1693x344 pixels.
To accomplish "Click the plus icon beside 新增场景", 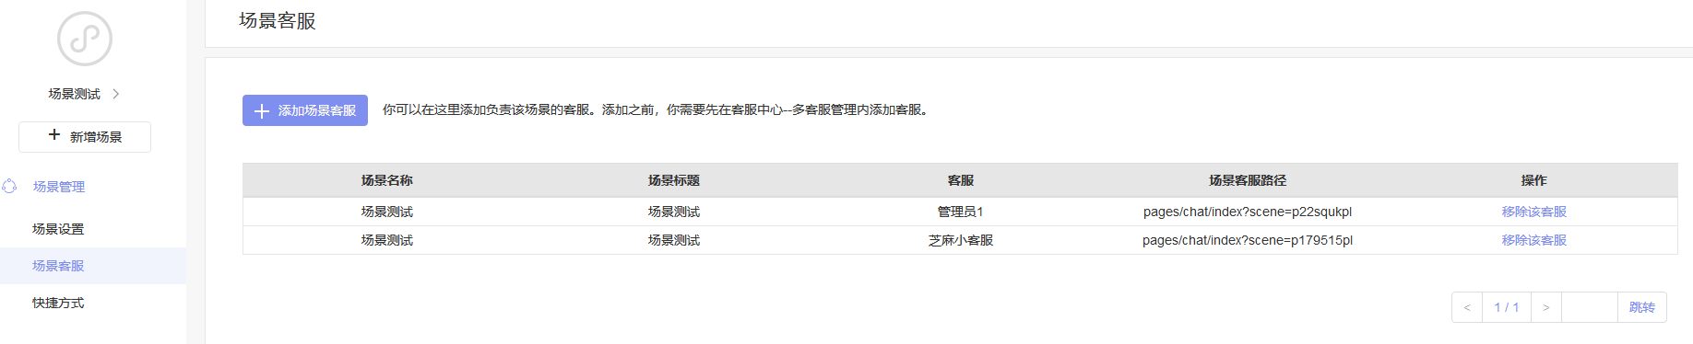I will [54, 135].
